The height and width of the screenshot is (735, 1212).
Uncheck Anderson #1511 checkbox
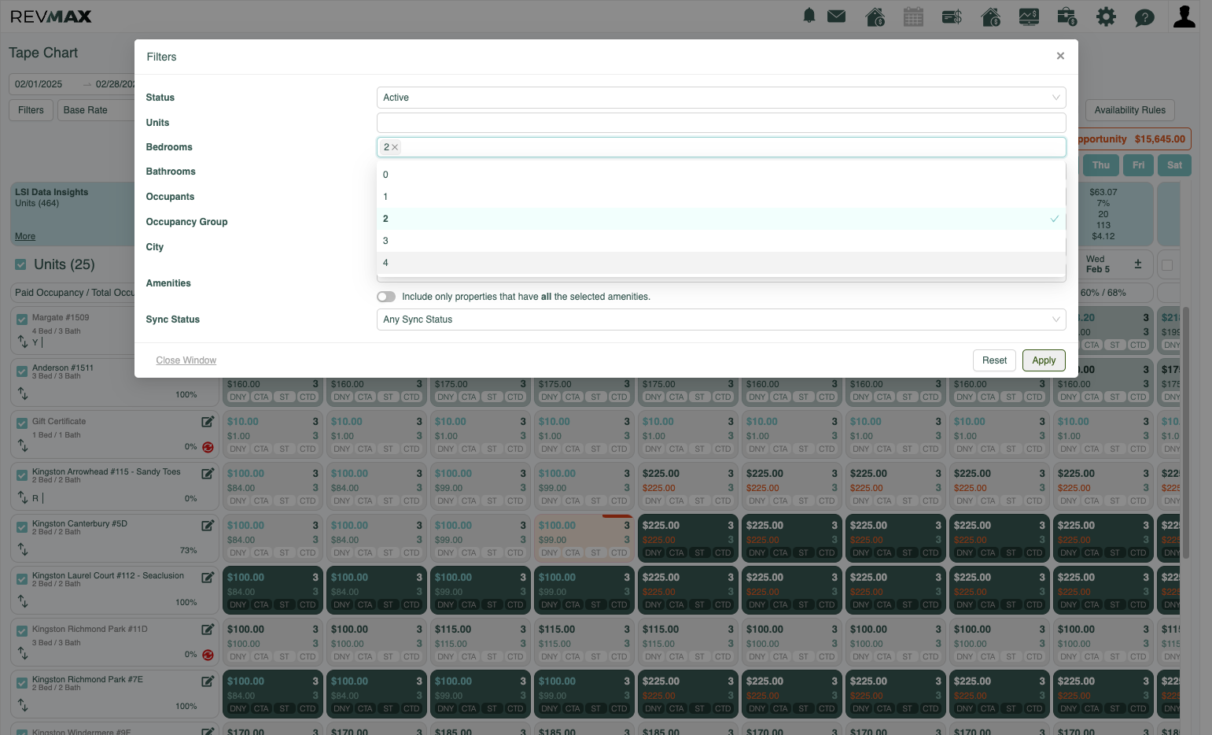click(22, 371)
